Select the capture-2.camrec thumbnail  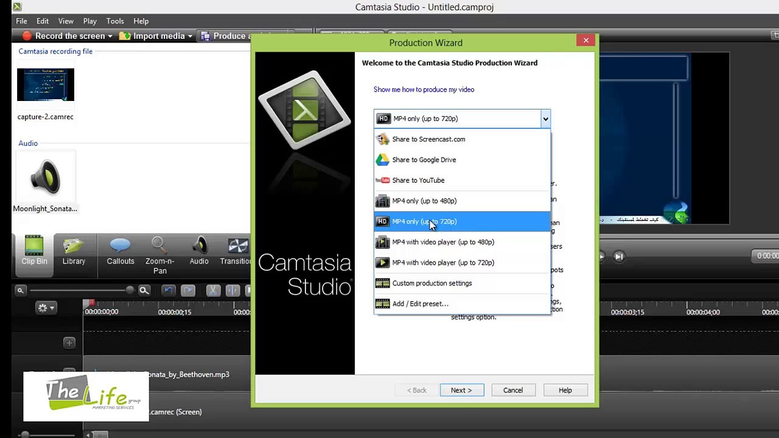[x=46, y=85]
